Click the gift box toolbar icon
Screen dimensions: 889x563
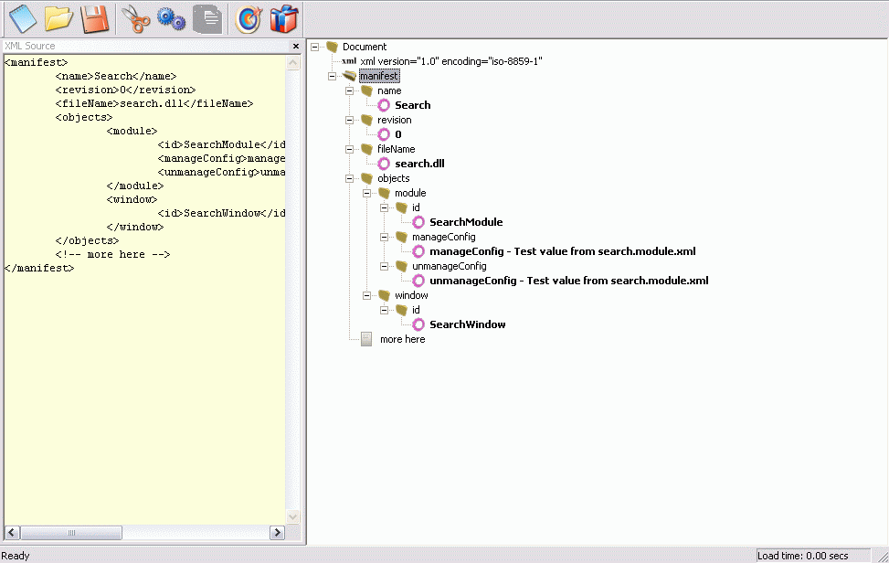pos(283,18)
